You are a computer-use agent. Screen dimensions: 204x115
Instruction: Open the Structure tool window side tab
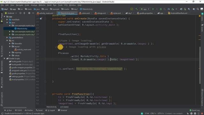(2, 51)
